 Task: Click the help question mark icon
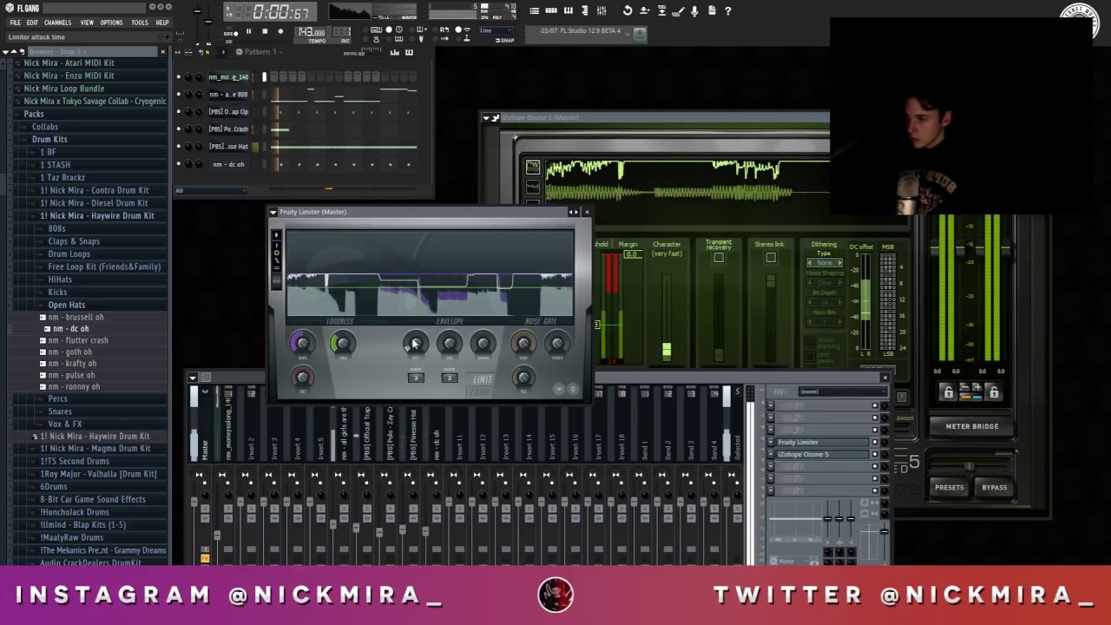[x=727, y=10]
